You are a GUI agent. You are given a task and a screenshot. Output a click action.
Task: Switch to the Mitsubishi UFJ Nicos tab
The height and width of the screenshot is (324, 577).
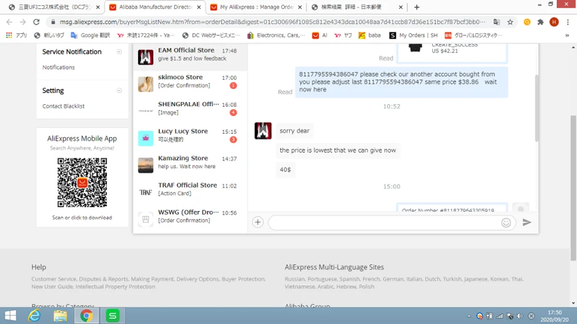coord(54,7)
